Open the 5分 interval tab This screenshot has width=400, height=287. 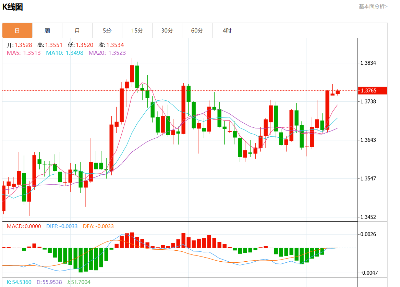point(107,30)
